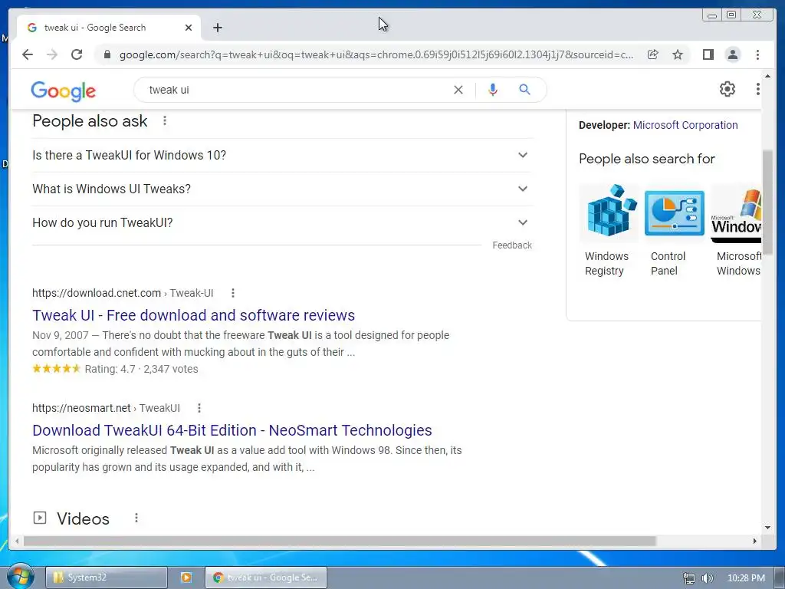Screen dimensions: 785x589
Task: Select Chrome tweak ui taskbar button
Action: (266, 577)
